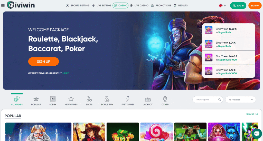
Task: Expand the All Providers dropdown
Action: tap(240, 100)
